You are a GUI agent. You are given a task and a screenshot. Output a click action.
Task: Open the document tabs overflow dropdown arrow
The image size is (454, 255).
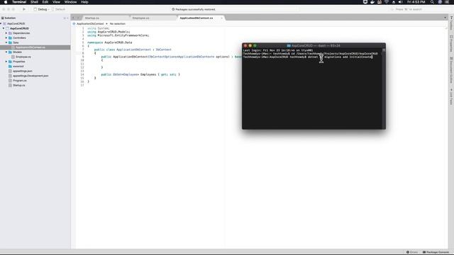click(445, 18)
